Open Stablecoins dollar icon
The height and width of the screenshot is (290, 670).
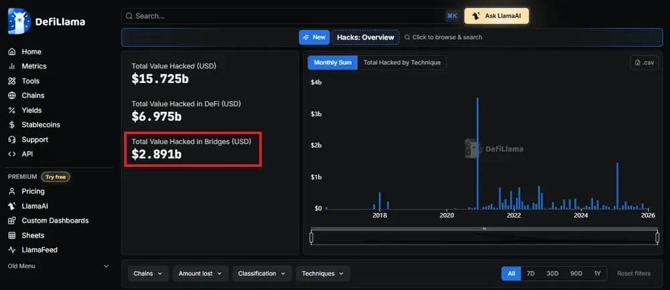(12, 125)
